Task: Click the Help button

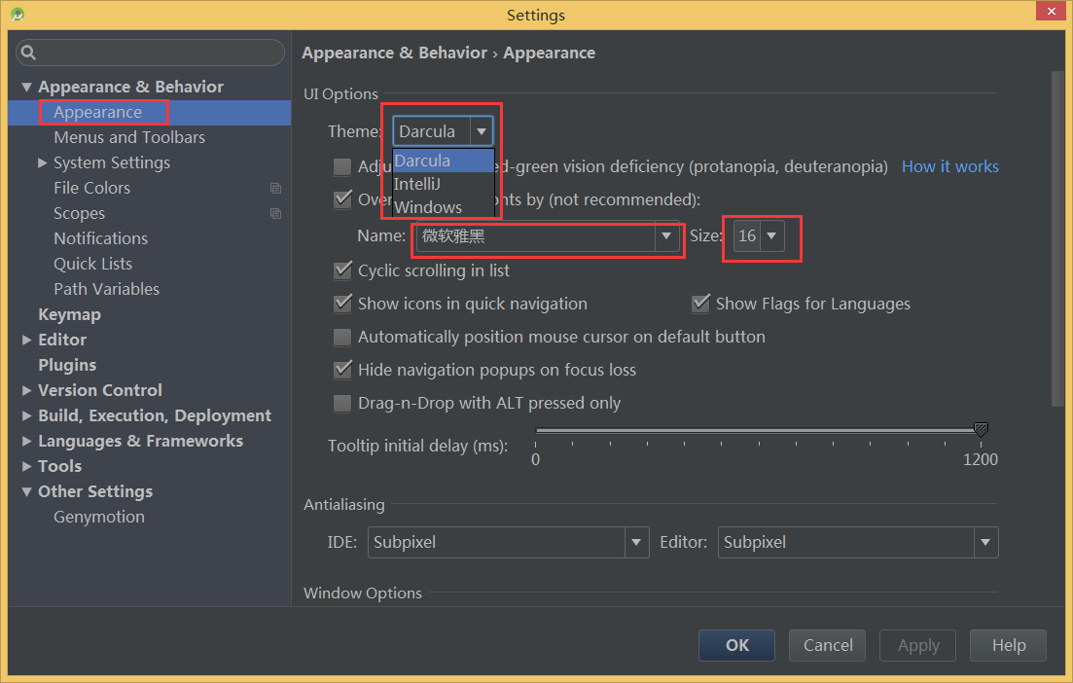Action: (x=1008, y=645)
